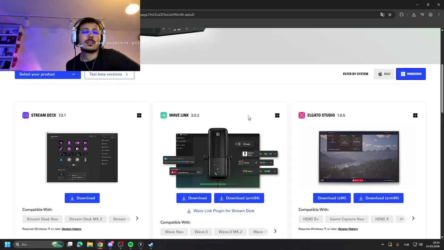The width and height of the screenshot is (444, 250).
Task: Show more Stream Deck compatible products arrow
Action: pos(137,218)
